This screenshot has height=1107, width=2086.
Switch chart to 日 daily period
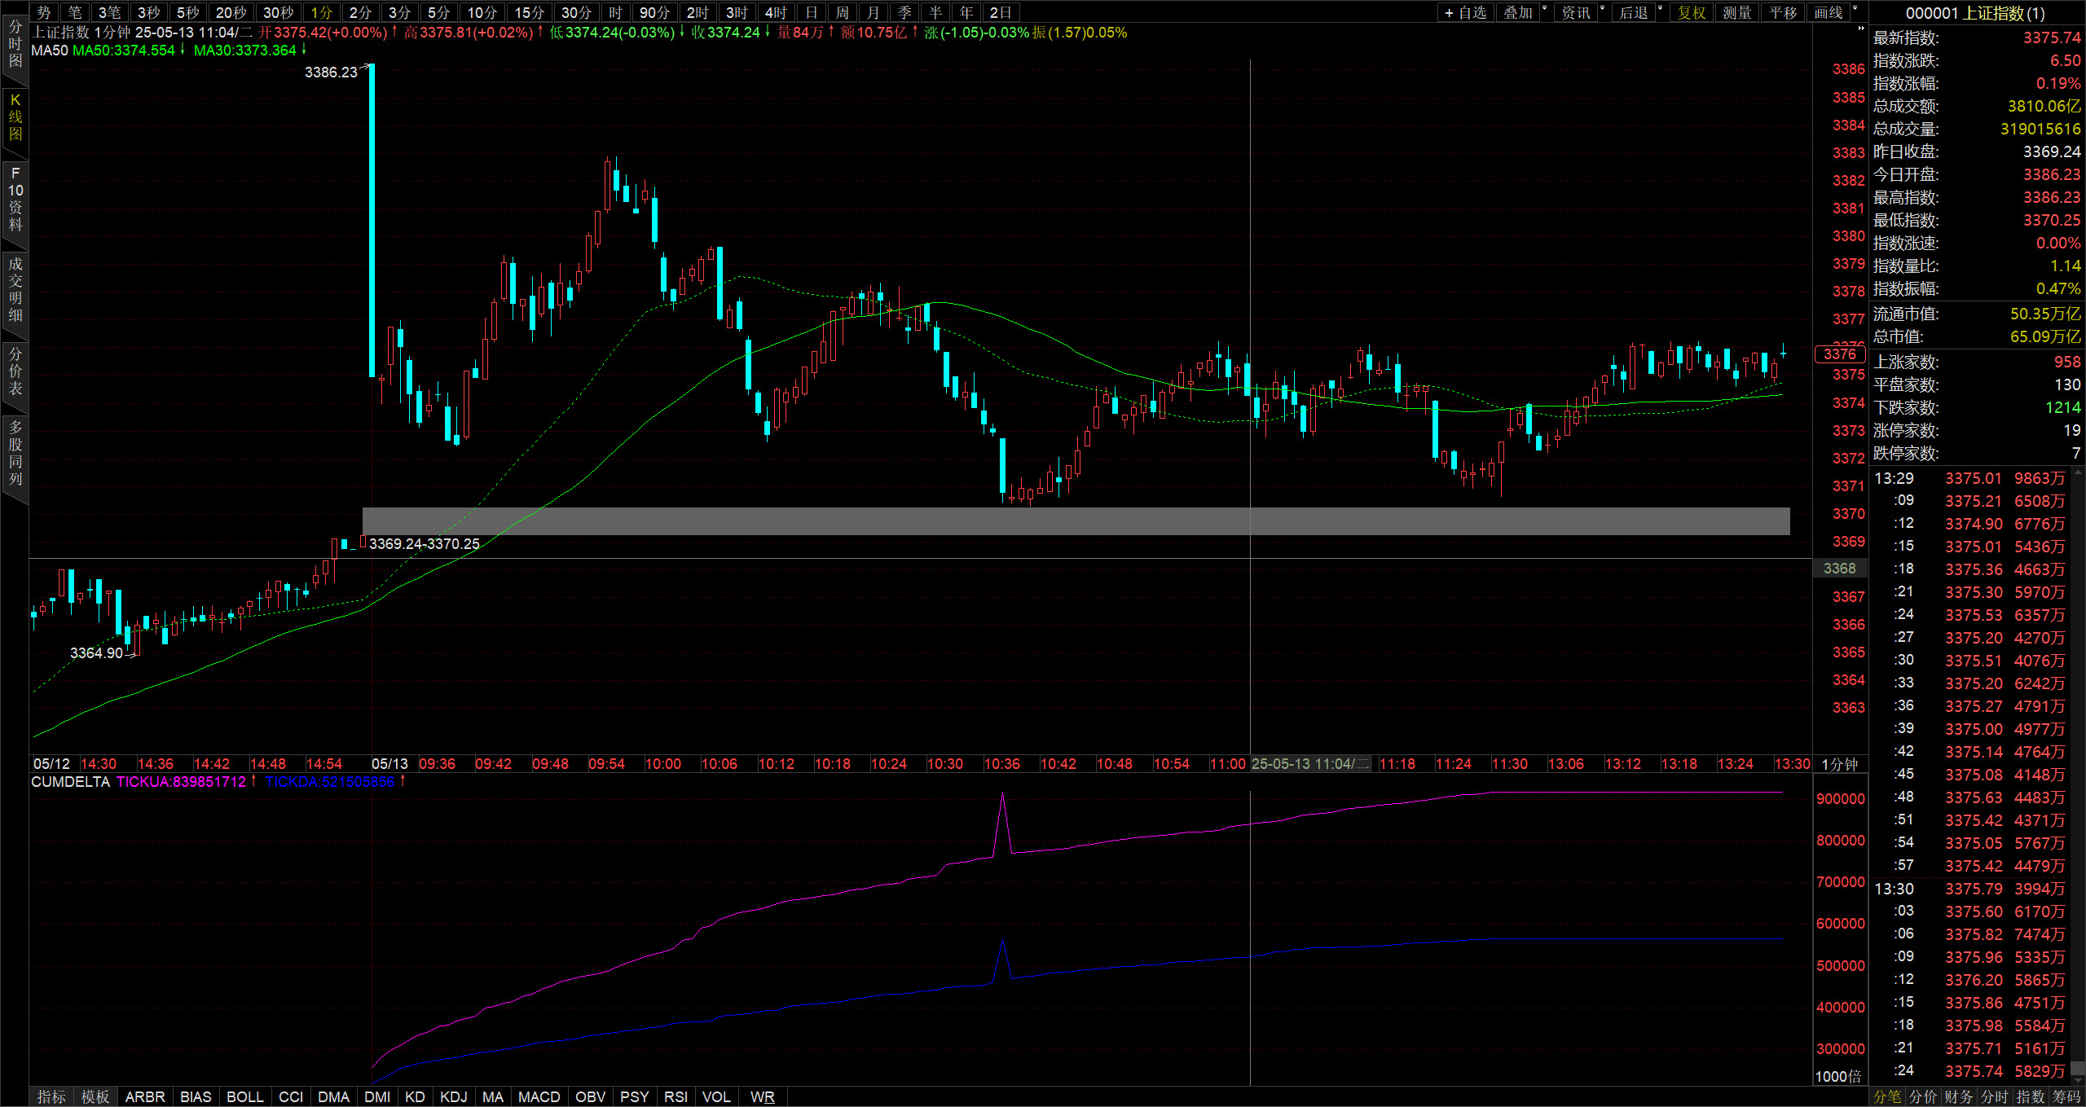pyautogui.click(x=812, y=12)
